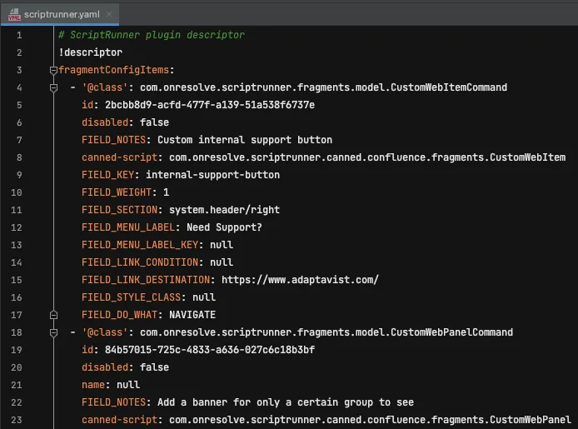Click the CustomWebItemCommand class value
578x429 pixels.
click(x=323, y=87)
